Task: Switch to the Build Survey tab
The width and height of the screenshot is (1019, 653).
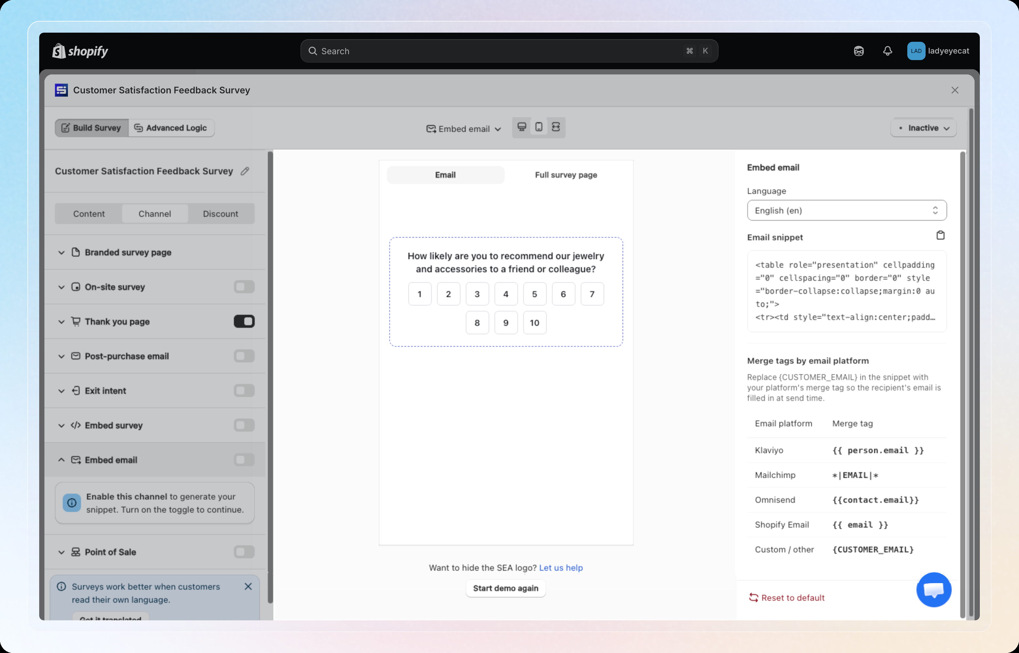Action: coord(91,128)
